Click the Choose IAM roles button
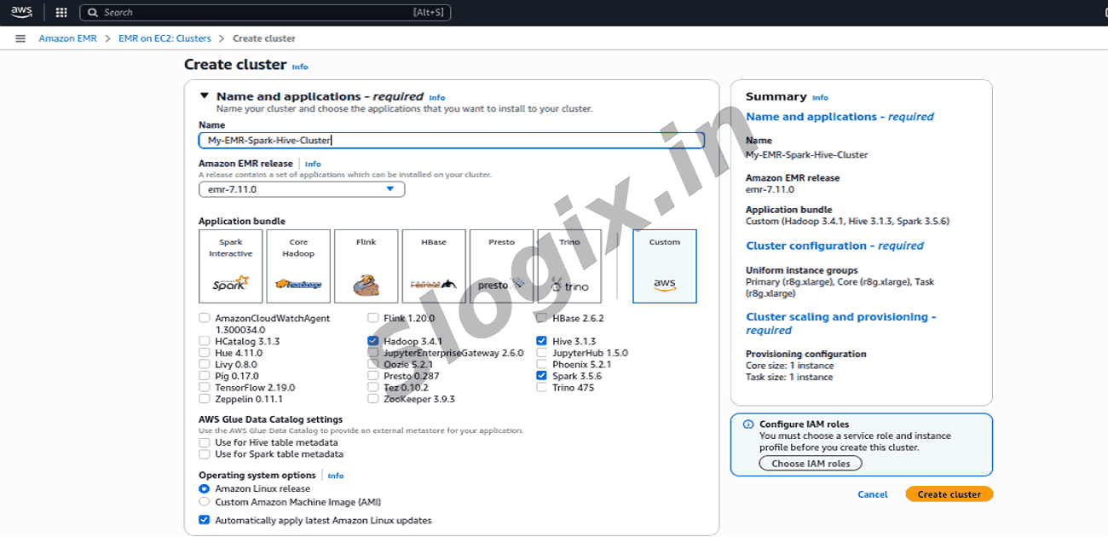 point(811,464)
